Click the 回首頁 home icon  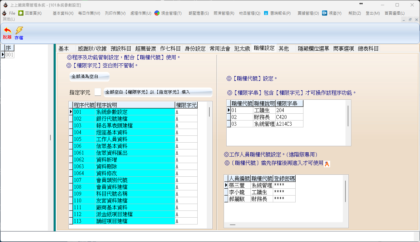(x=21, y=13)
